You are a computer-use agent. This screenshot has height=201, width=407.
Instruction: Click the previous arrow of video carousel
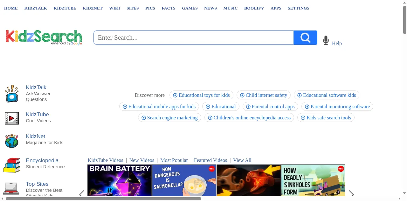tap(82, 193)
